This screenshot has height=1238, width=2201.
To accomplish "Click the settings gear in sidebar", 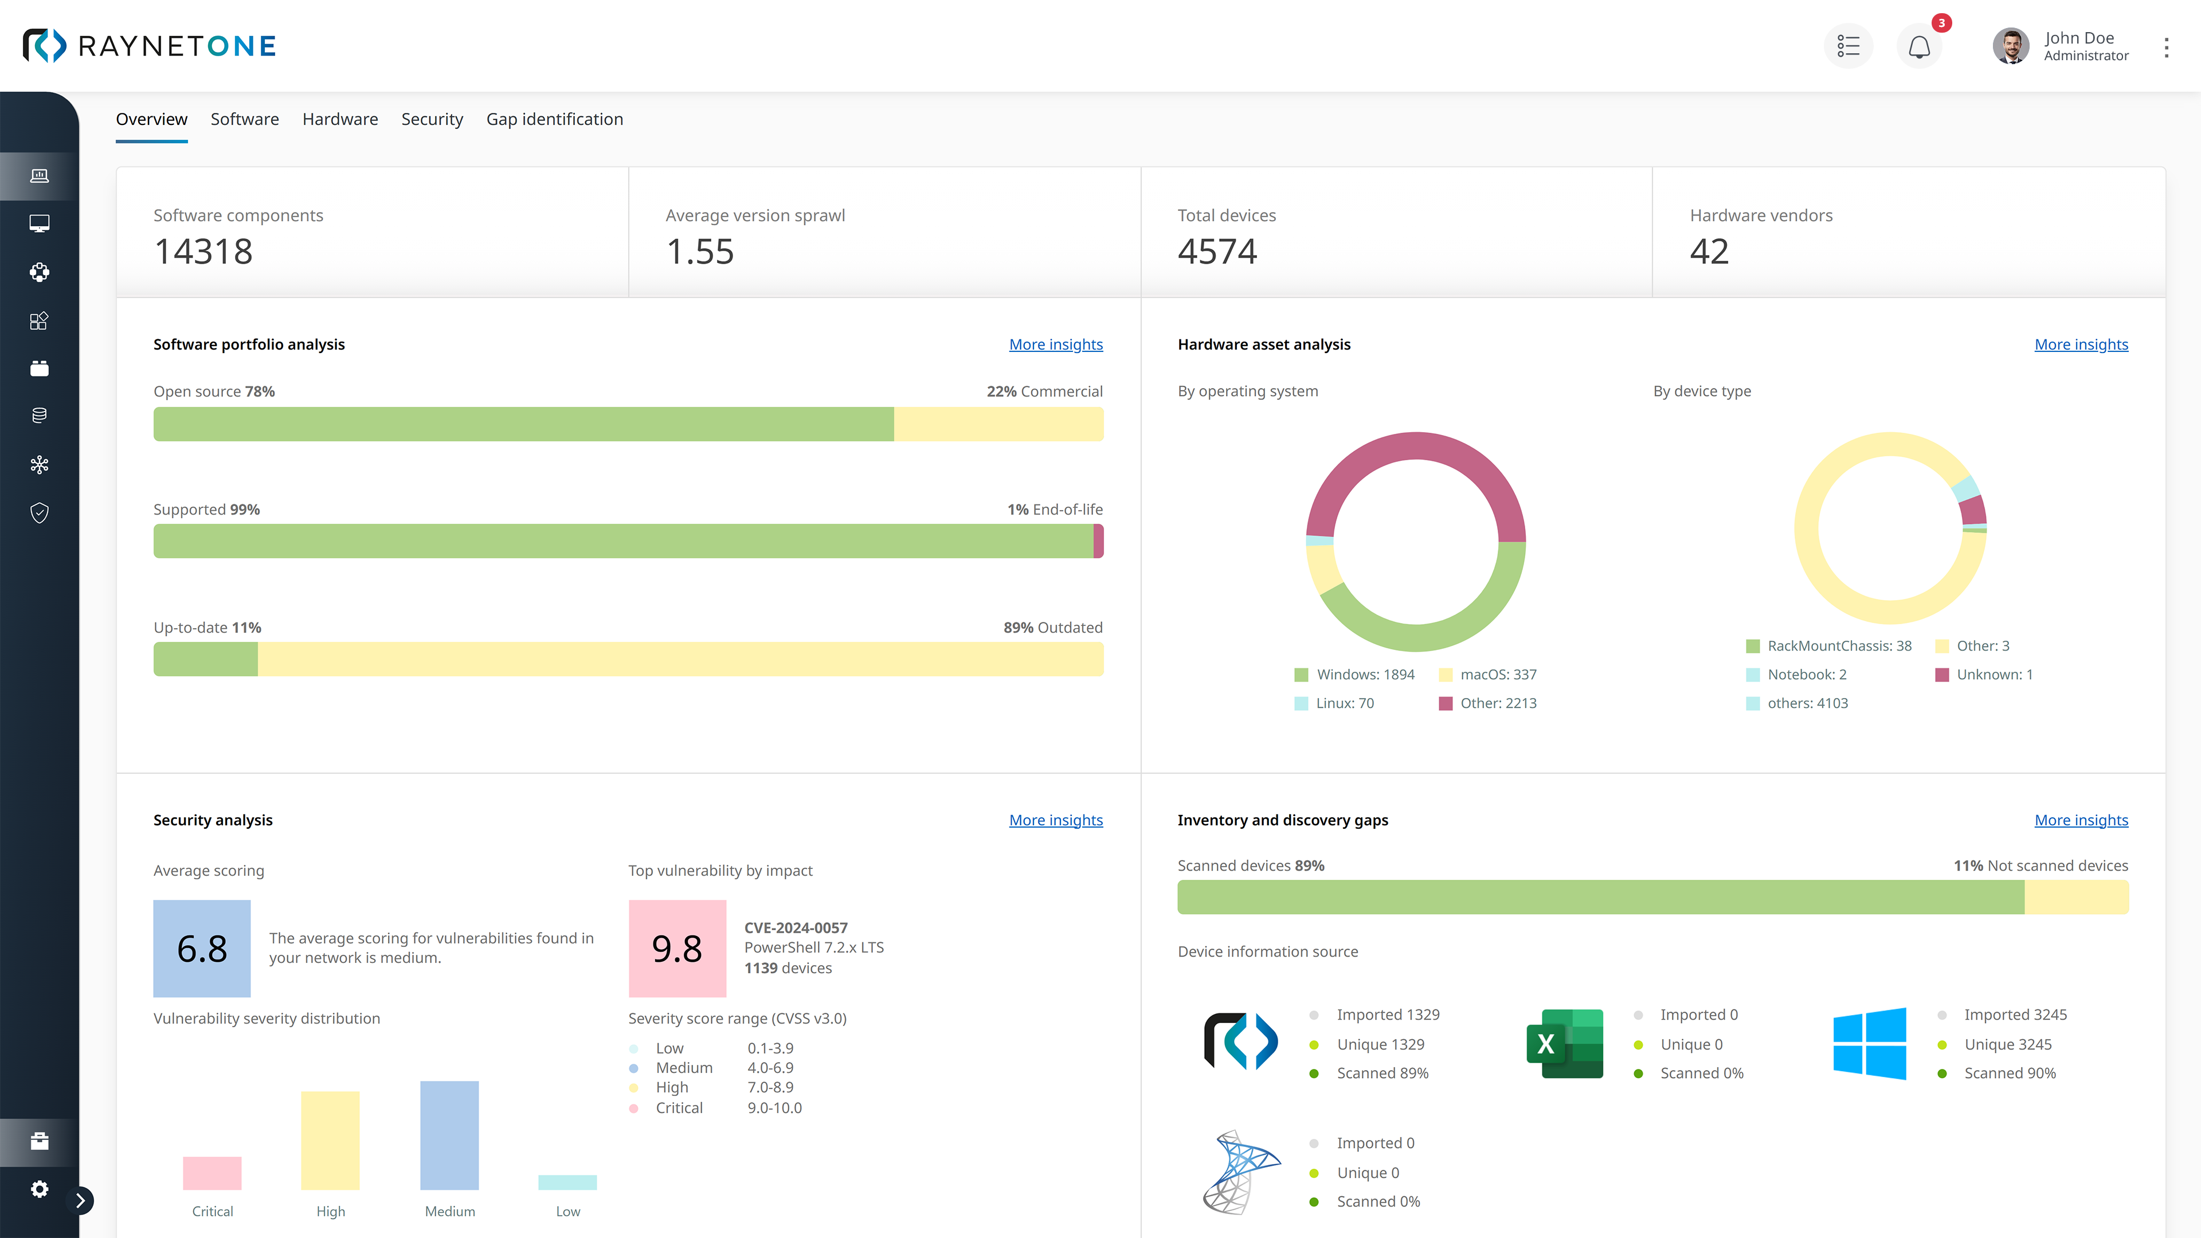I will 40,1189.
